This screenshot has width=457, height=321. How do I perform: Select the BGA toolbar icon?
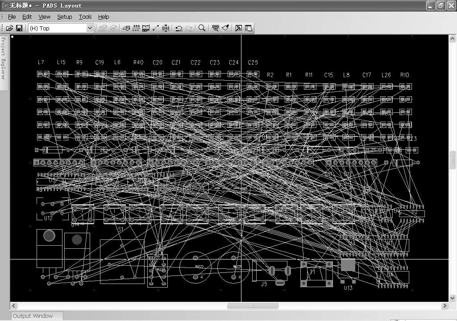click(166, 28)
